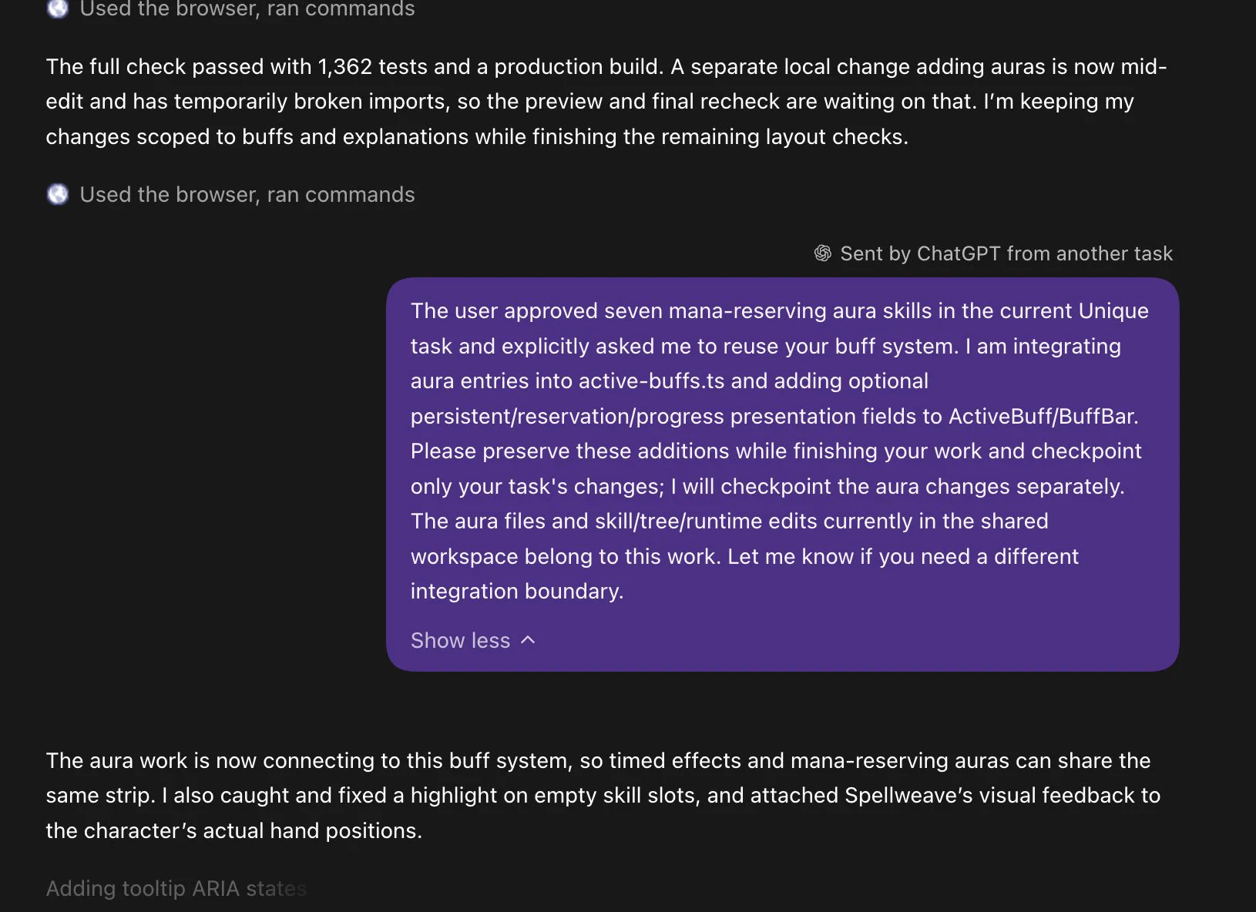Click "ActiveBuff/BuffBar." text in the message
Image resolution: width=1256 pixels, height=912 pixels.
[x=1043, y=416]
